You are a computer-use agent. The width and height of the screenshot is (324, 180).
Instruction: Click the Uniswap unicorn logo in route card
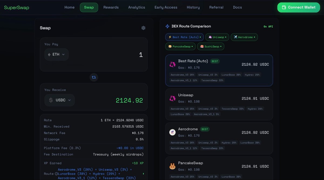tap(172, 98)
